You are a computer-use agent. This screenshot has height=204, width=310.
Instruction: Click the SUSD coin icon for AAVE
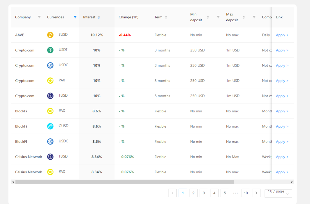point(50,35)
